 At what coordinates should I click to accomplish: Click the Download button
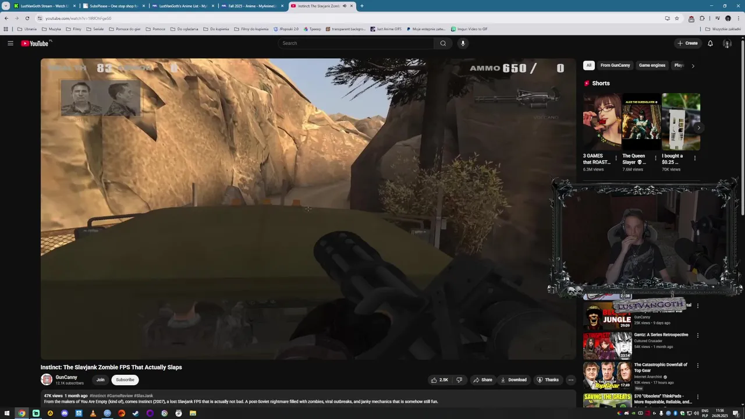pos(513,380)
